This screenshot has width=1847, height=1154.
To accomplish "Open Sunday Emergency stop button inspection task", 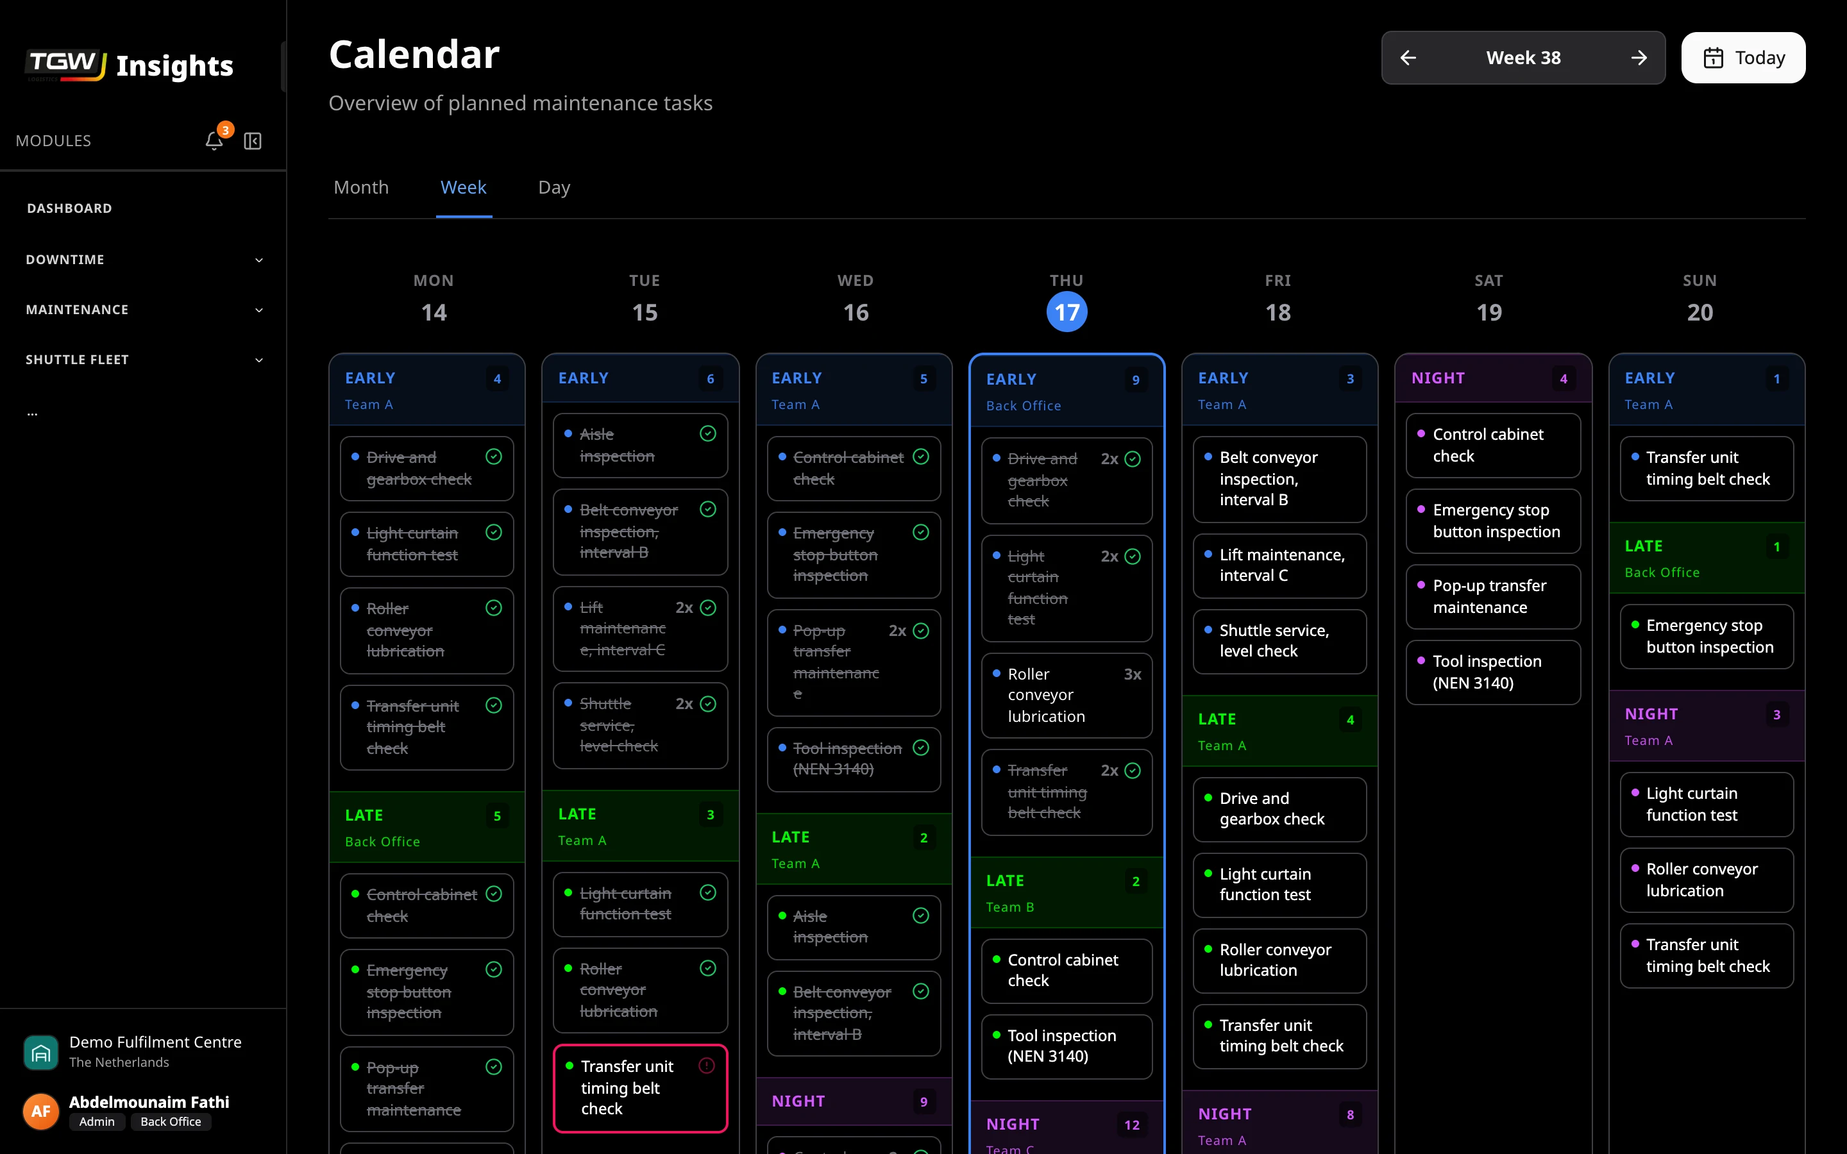I will [x=1706, y=637].
